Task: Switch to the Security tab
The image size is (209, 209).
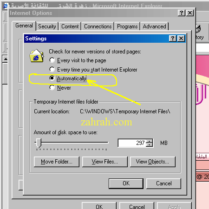Action: 47,26
